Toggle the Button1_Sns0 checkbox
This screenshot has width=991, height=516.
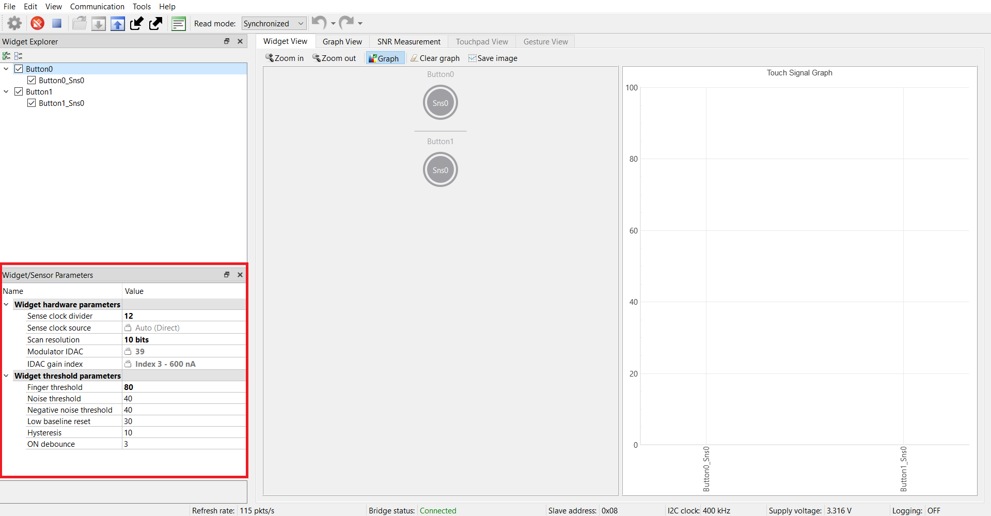tap(32, 103)
